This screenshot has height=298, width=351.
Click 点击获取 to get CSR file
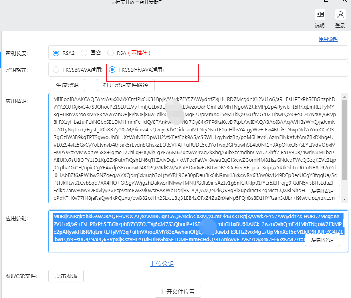[66, 276]
